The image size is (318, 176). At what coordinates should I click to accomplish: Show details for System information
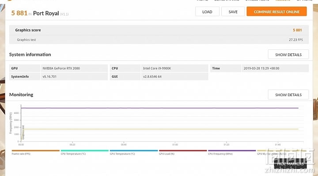288,55
